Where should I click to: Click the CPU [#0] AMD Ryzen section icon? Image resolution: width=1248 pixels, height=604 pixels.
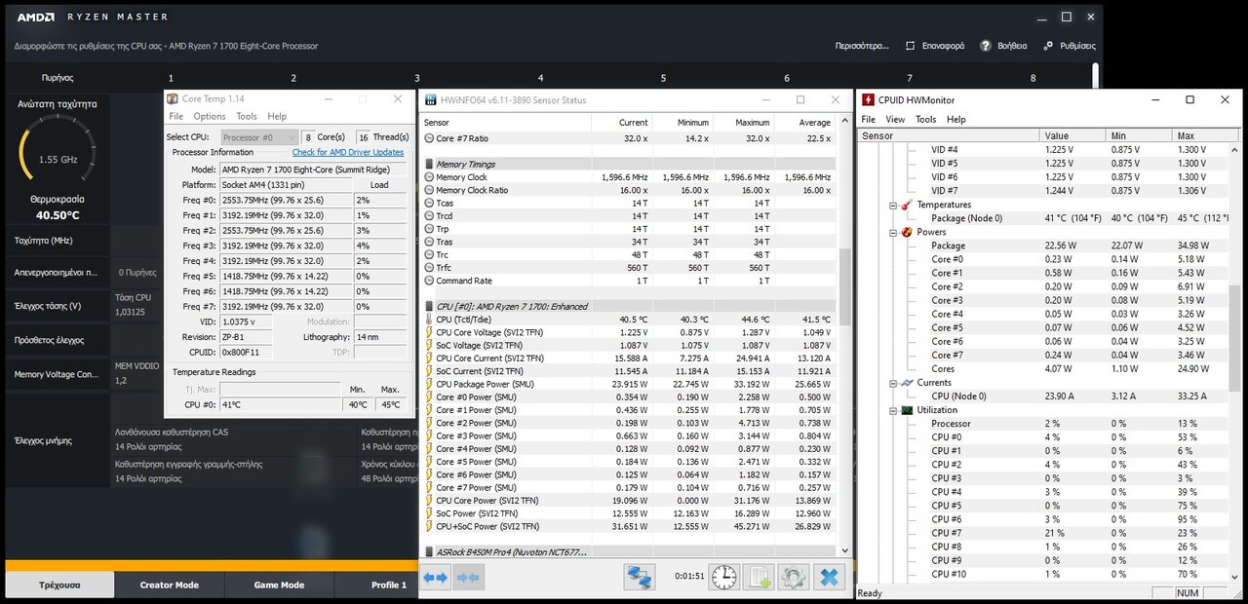(x=429, y=307)
